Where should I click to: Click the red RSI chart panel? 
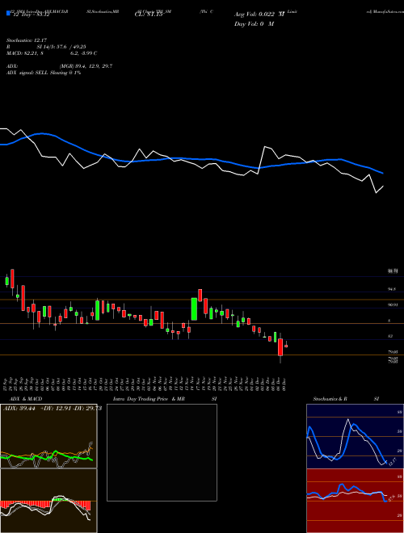point(355,501)
